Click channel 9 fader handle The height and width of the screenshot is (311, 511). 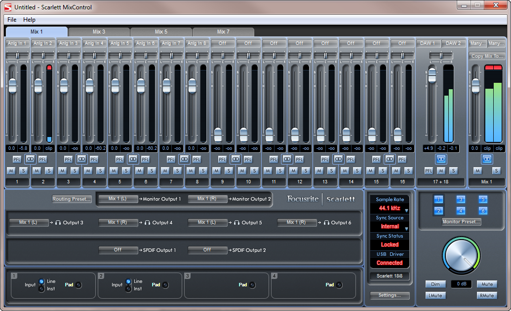click(x=218, y=135)
